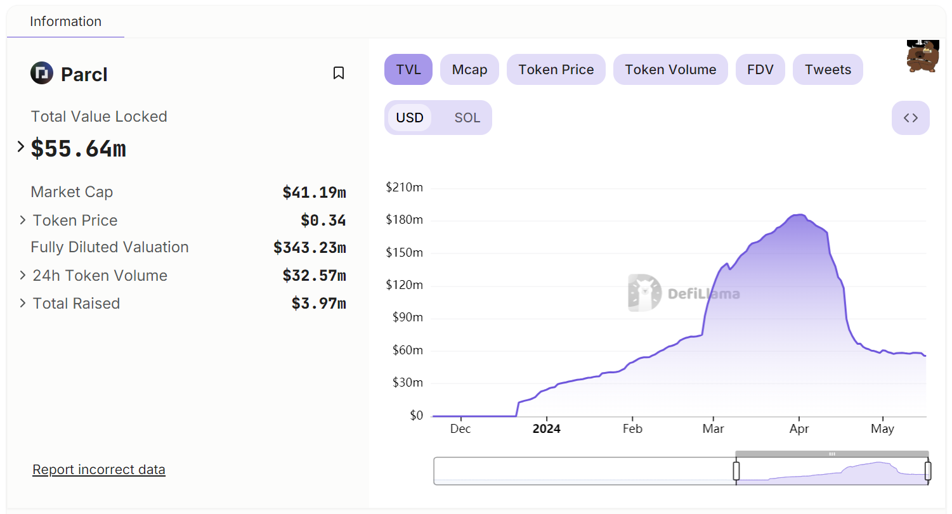Click the right handle of the range slider
This screenshot has height=514, width=952.
click(x=928, y=471)
